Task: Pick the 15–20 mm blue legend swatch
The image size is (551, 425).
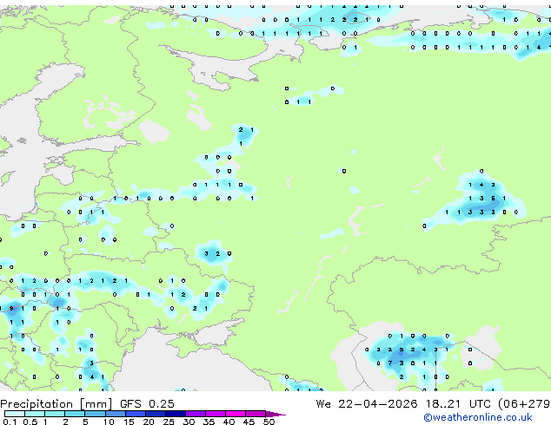Action: [135, 414]
